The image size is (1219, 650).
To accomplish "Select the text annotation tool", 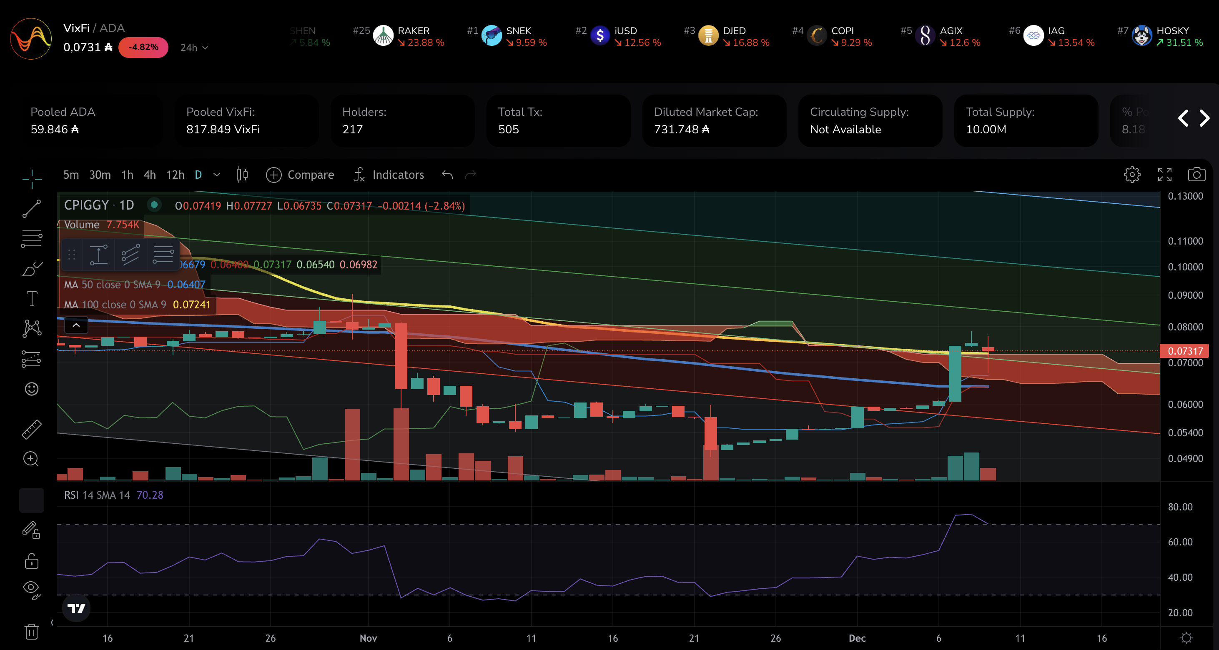I will 32,298.
